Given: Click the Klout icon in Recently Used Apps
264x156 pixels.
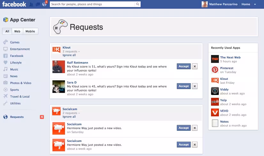Looking at the screenshot, I should 215,80.
